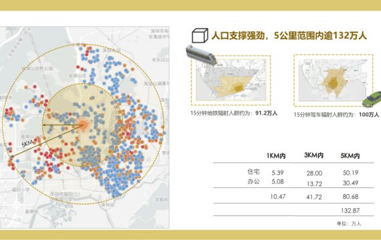Click the 10.47 value in the 1KM column
Image resolution: width=381 pixels, height=240 pixels.
(278, 197)
